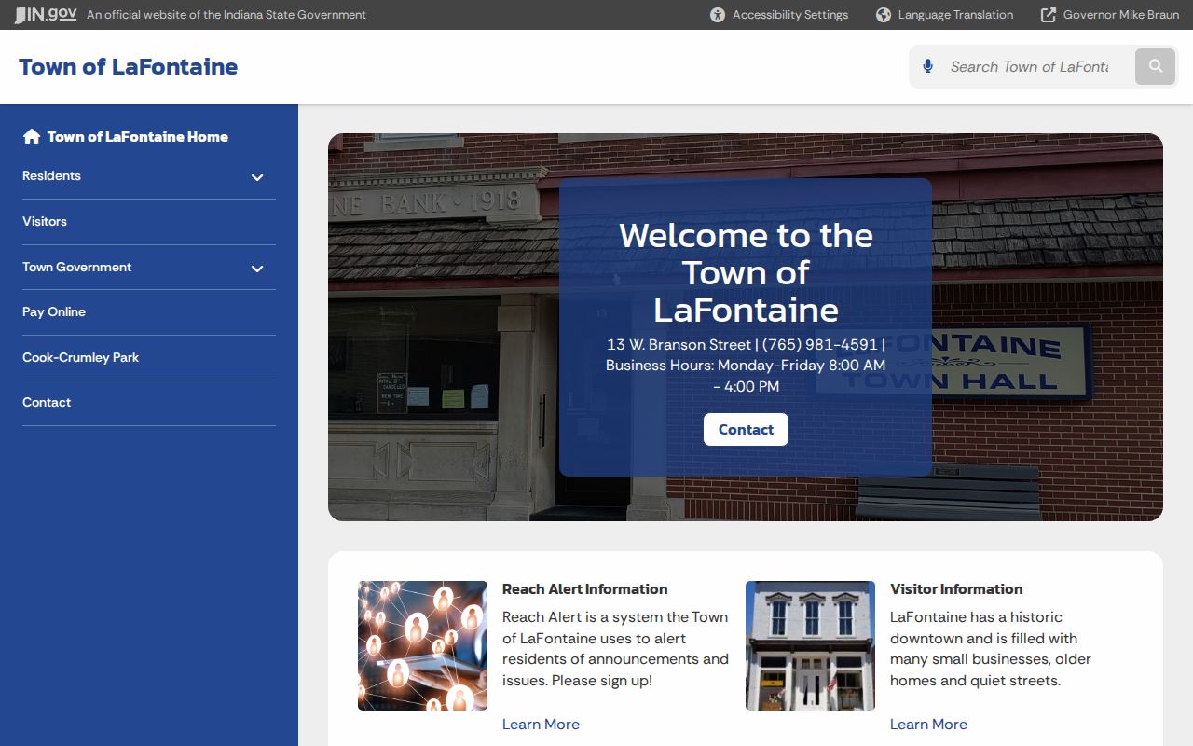Go to Pay Online

pyautogui.click(x=54, y=311)
